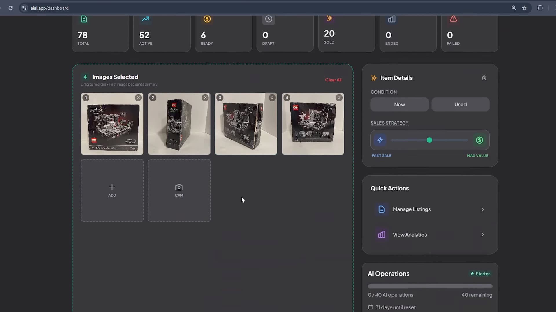Select the first LEGO box thumbnail
Screen dimensions: 556x312
coord(112,124)
